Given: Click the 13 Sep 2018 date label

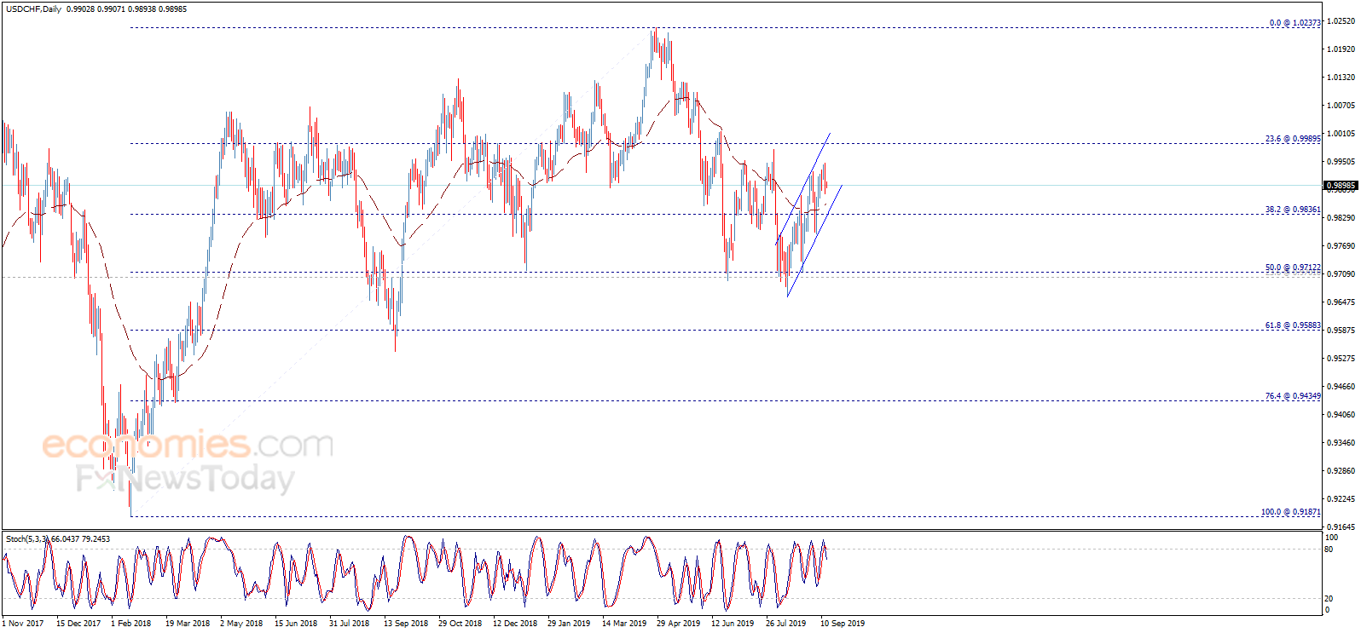Looking at the screenshot, I should coord(406,624).
